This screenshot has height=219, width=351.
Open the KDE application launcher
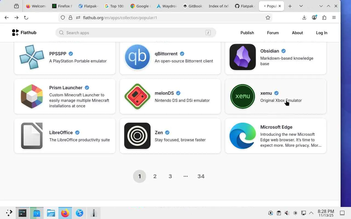coord(9,213)
